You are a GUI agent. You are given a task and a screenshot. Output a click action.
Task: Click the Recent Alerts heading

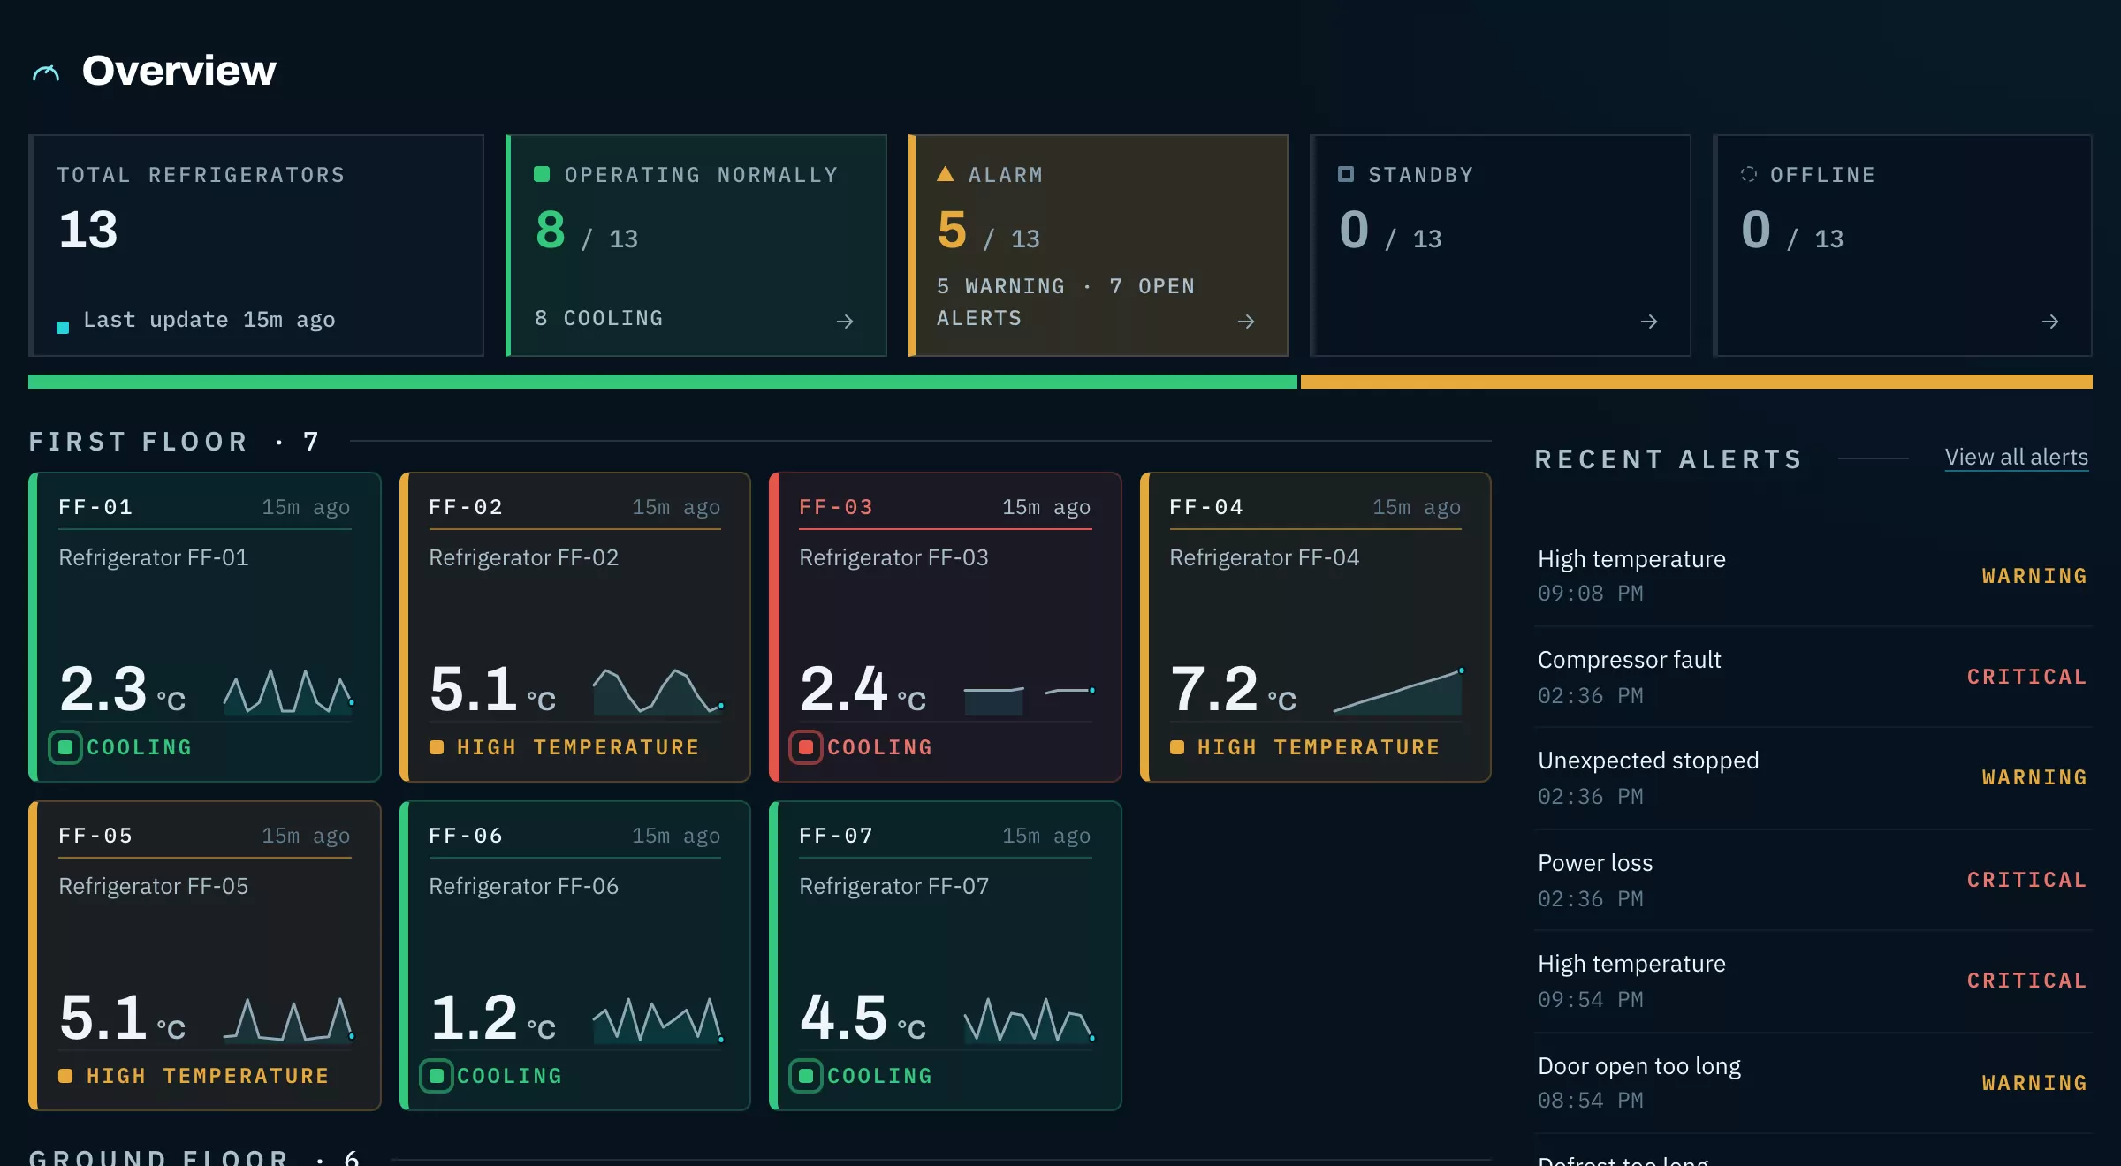[x=1669, y=458]
